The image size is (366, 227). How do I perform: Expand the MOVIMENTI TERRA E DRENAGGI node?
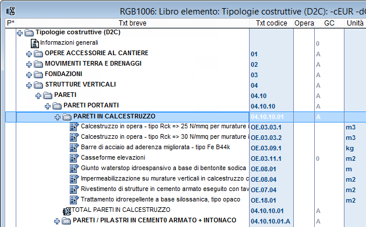coord(29,64)
